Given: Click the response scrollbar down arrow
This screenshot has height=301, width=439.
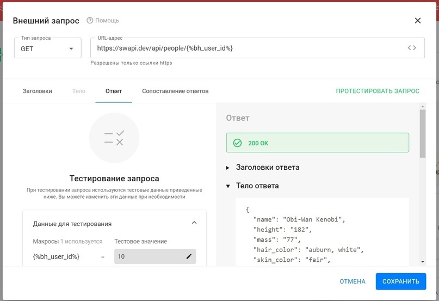Looking at the screenshot, I should point(423,262).
